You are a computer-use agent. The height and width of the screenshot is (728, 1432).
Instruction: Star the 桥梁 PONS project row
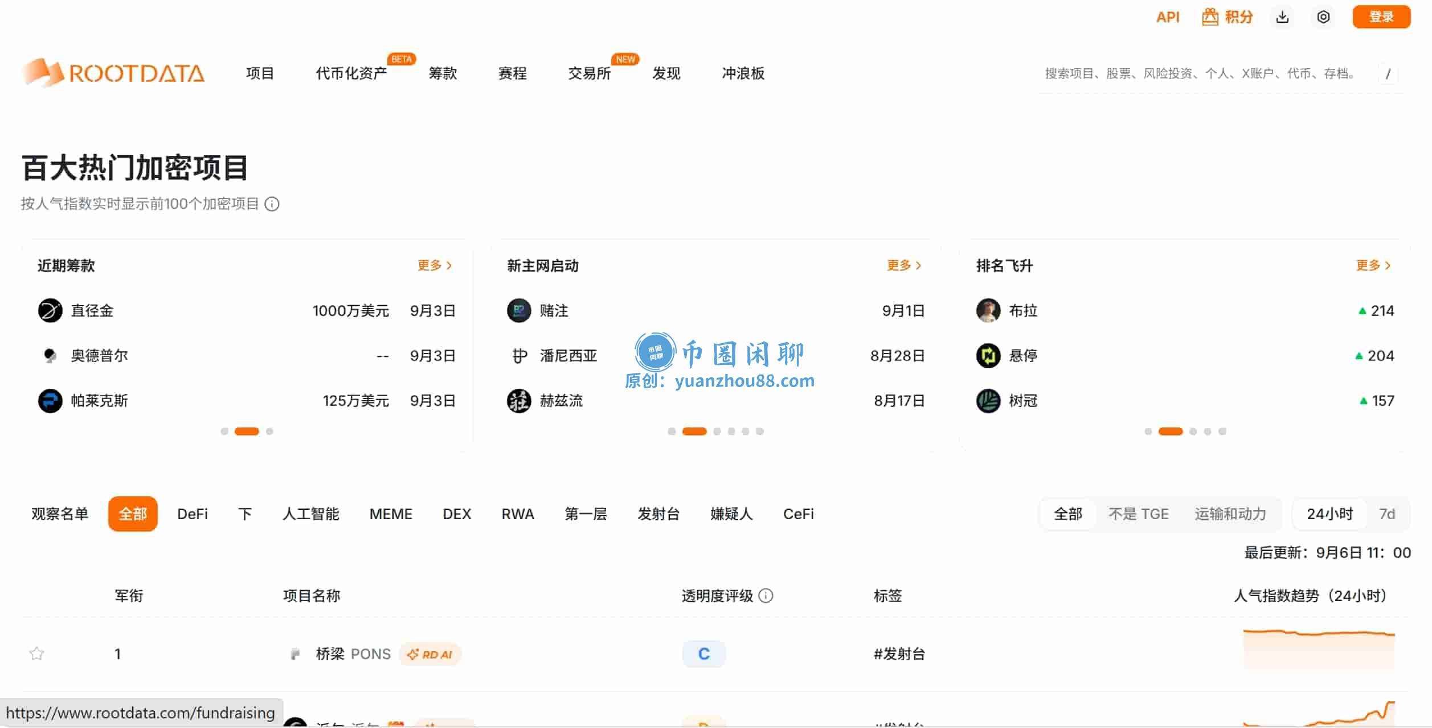(36, 653)
